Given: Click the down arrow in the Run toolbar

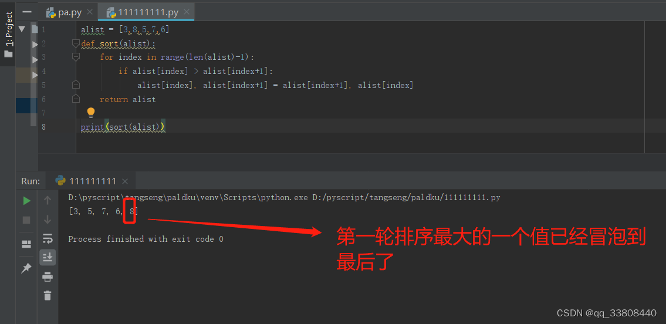Looking at the screenshot, I should click(48, 220).
